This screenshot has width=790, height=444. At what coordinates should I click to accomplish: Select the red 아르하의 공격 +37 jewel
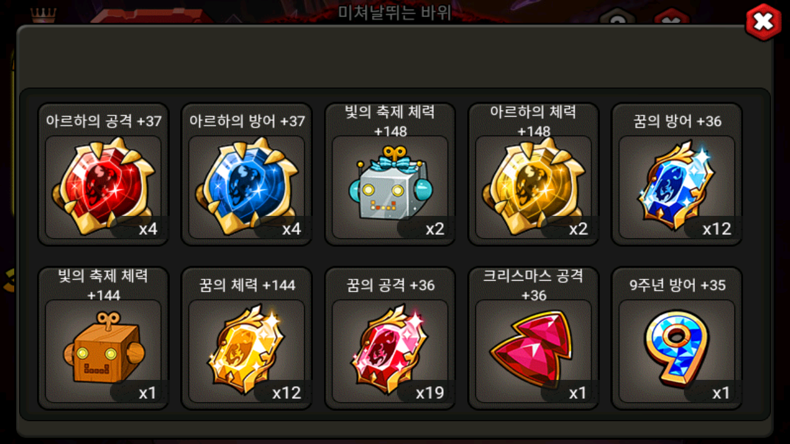(x=103, y=186)
